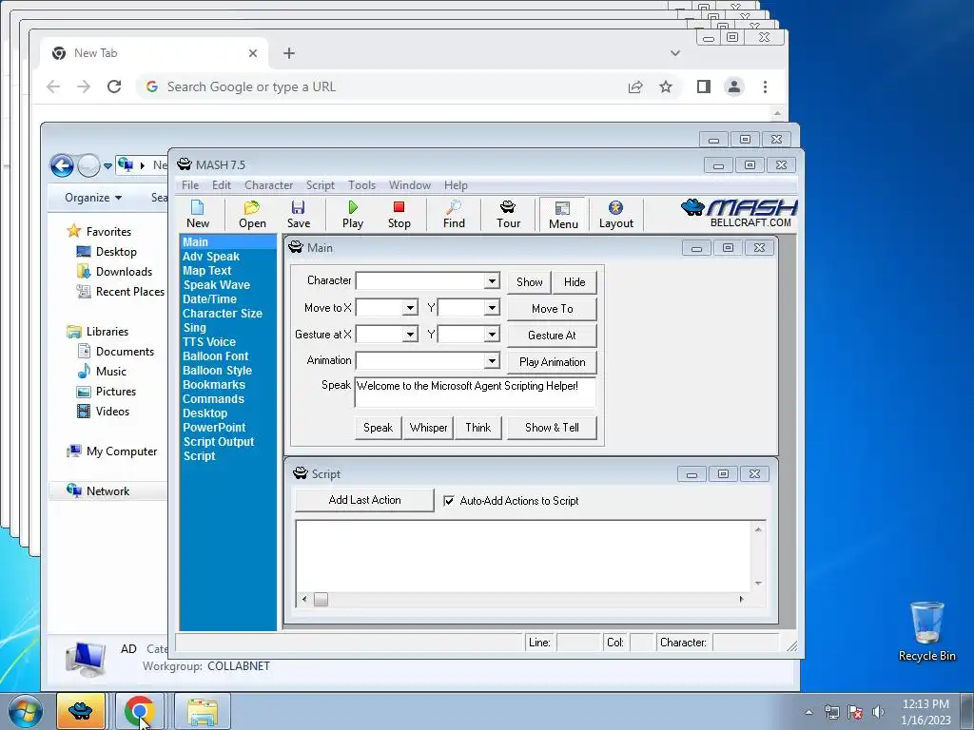Click the Hide character button
Image resolution: width=974 pixels, height=730 pixels.
(575, 281)
